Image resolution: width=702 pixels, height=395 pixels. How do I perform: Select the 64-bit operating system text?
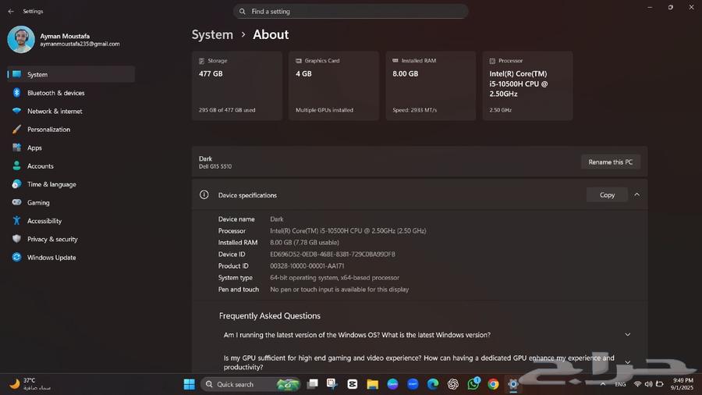335,278
